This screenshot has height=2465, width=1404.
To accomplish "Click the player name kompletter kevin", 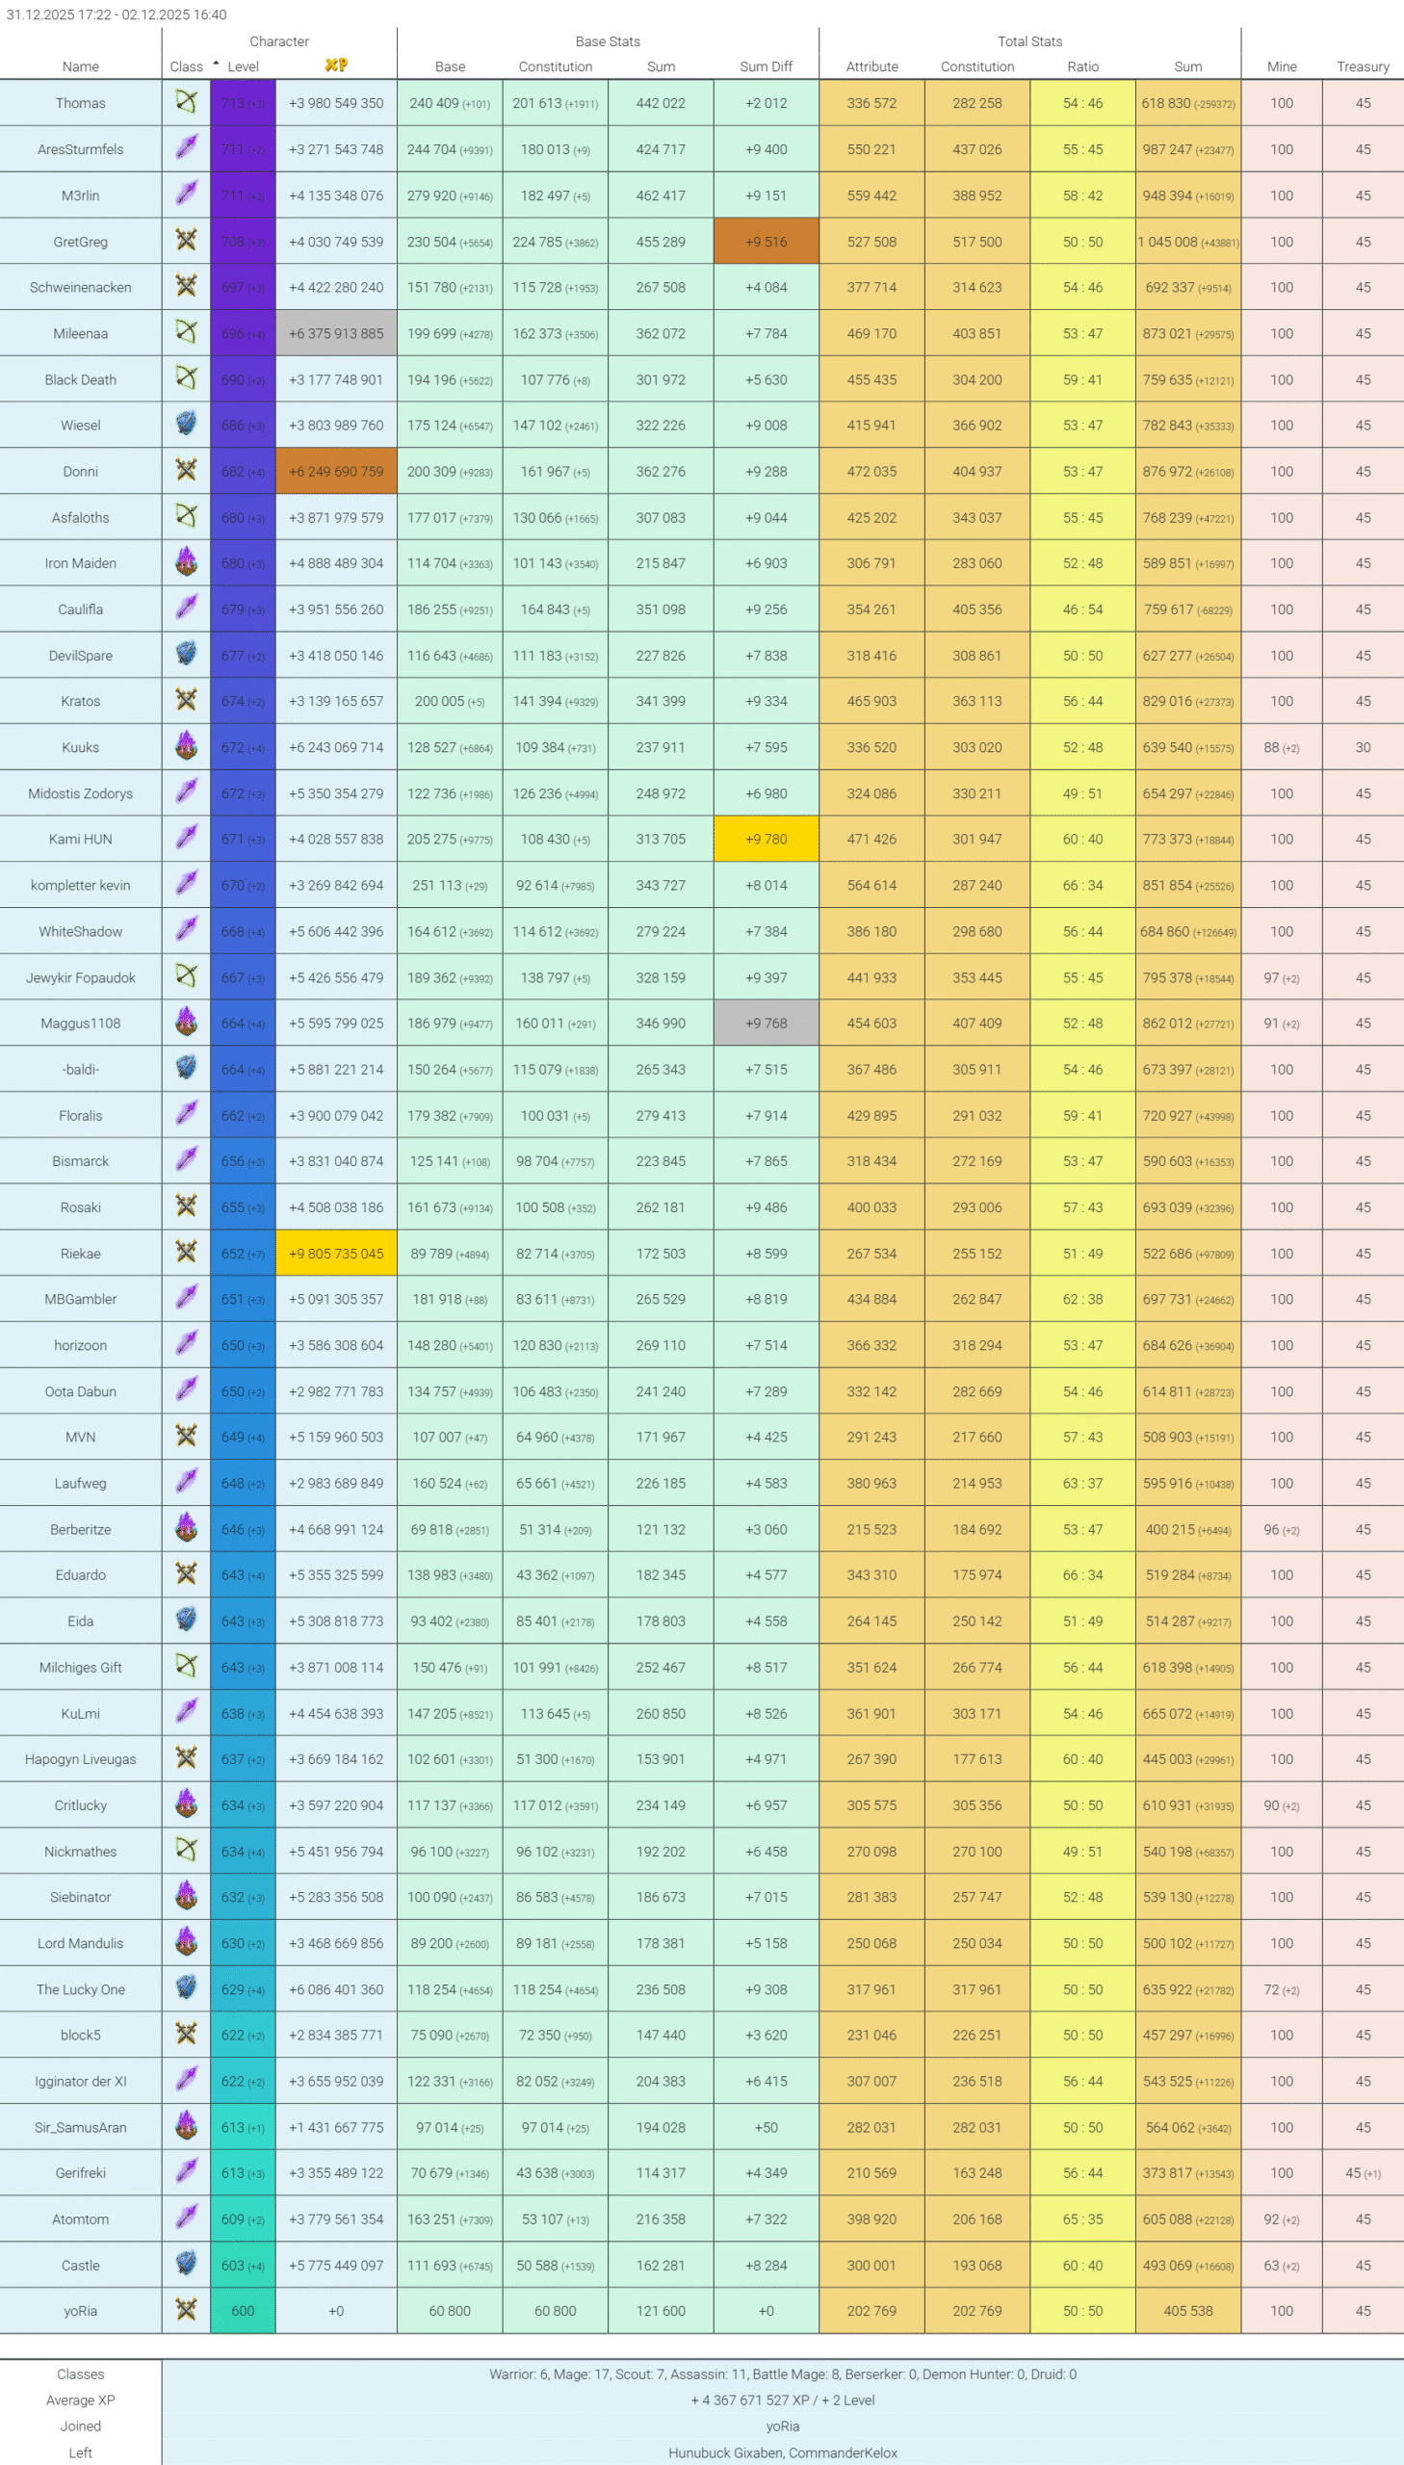I will coord(80,885).
